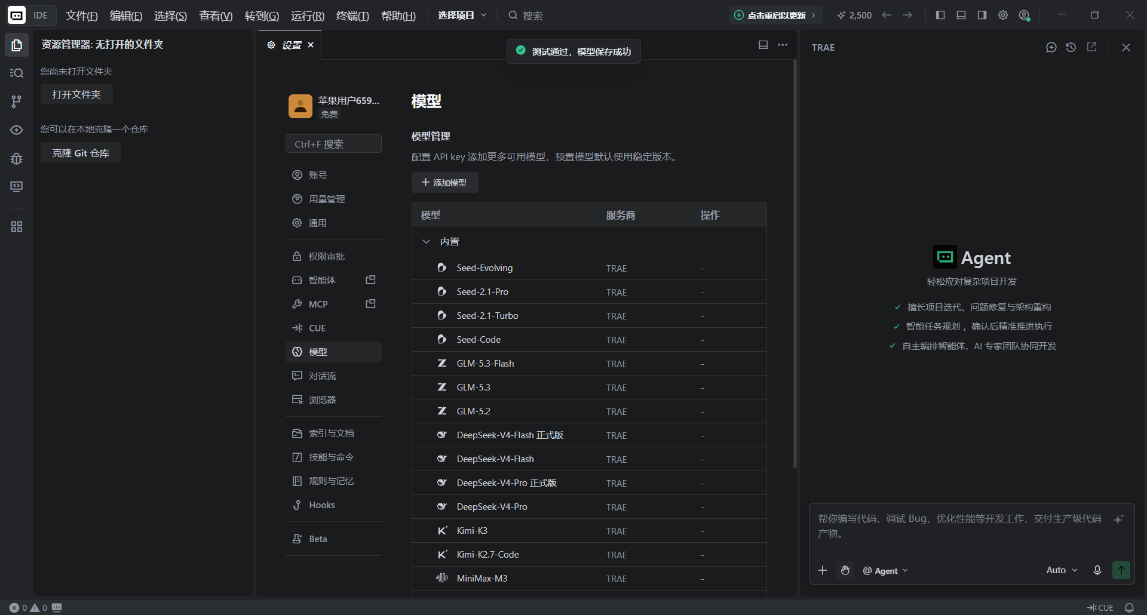Click the hand icon in the chat input toolbar
The image size is (1147, 615).
pos(845,570)
